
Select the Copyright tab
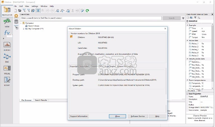[x=74, y=66]
